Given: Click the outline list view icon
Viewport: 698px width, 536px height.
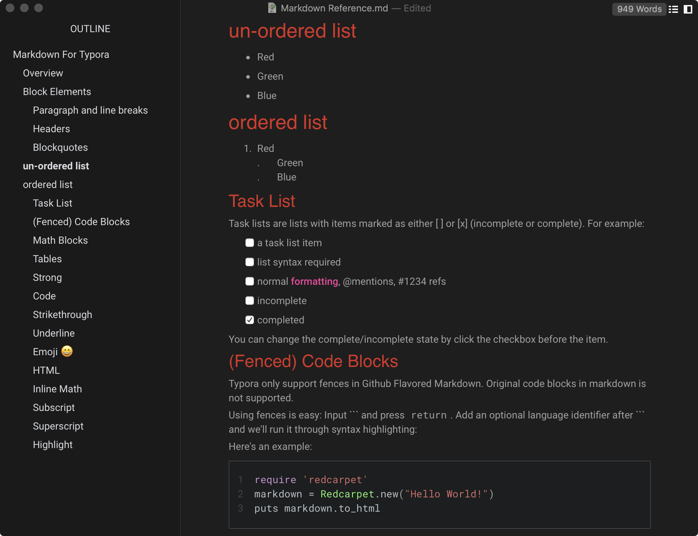Looking at the screenshot, I should (673, 9).
